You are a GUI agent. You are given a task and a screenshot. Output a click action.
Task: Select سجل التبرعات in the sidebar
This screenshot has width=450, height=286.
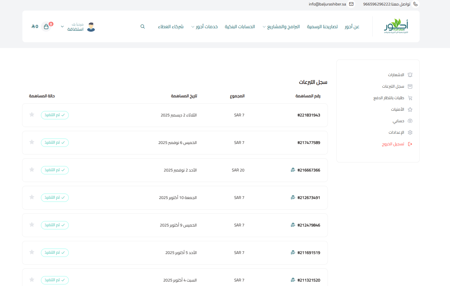pyautogui.click(x=393, y=86)
